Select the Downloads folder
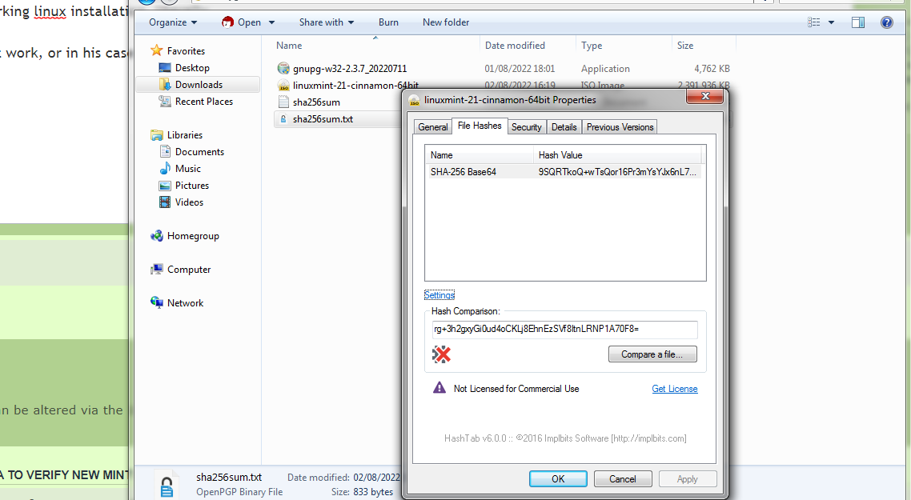Screen dimensions: 911x500 (199, 85)
